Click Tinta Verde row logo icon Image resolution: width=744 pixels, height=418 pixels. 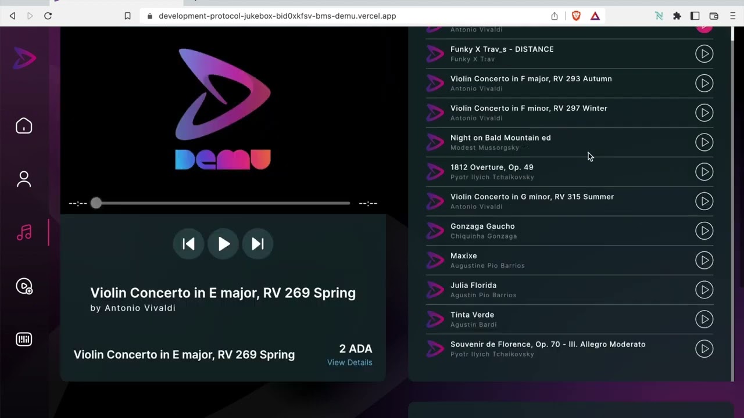pos(435,319)
